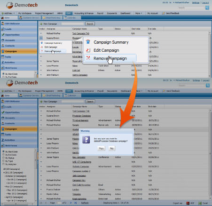Open the action arrow for the Website Campaign row
The width and height of the screenshot is (212, 206).
tap(41, 166)
